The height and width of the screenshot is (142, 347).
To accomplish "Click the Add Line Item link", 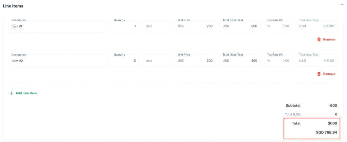I will (x=23, y=93).
